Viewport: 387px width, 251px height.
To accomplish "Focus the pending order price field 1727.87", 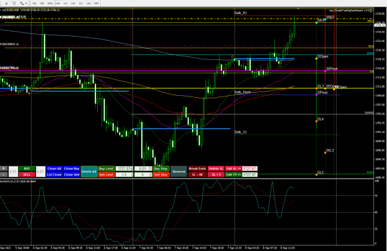I will pos(124,169).
